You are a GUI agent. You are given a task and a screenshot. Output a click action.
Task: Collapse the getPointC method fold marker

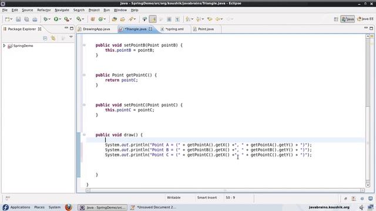(x=84, y=75)
